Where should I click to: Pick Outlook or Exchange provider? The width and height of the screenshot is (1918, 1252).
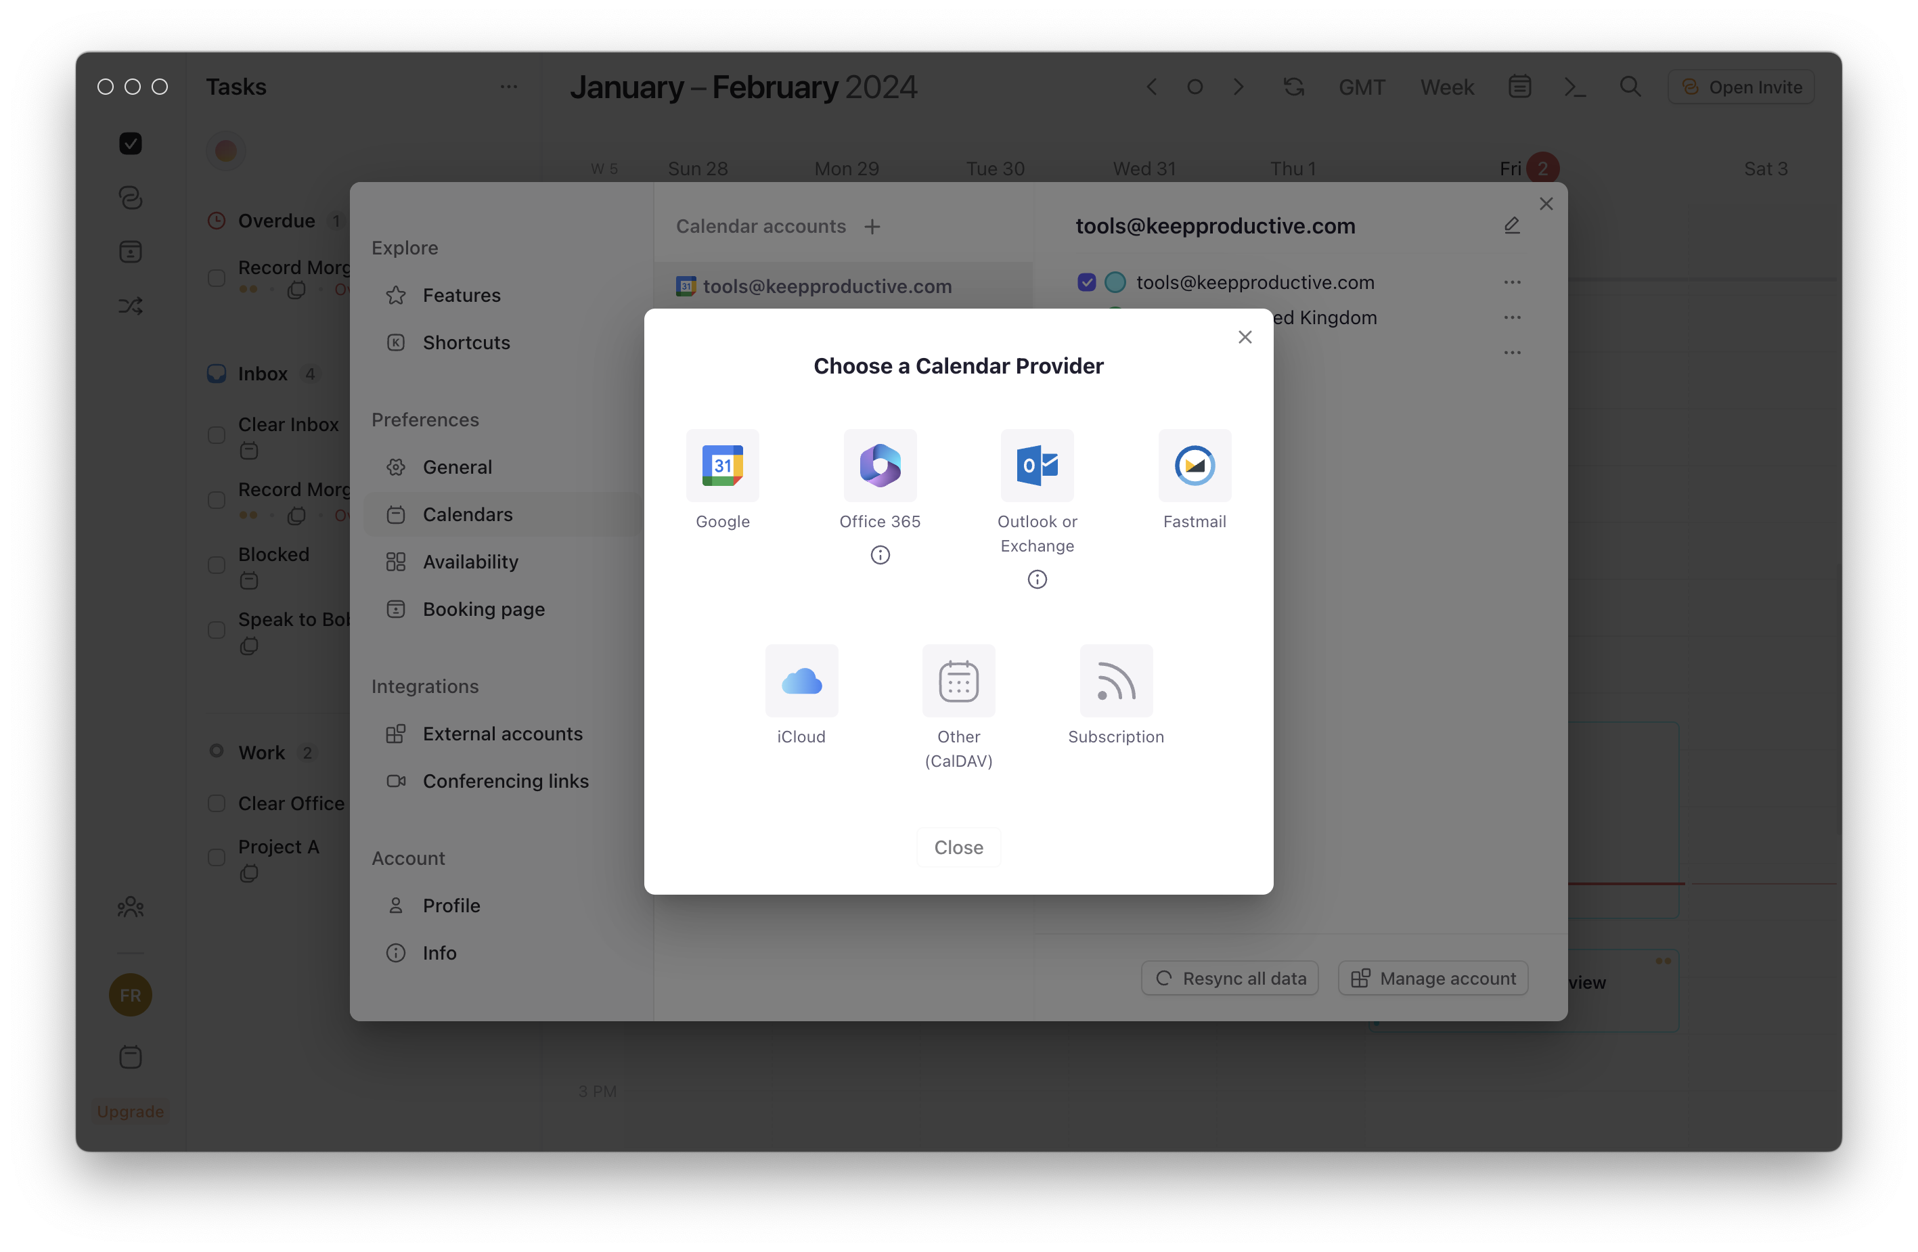coord(1036,466)
